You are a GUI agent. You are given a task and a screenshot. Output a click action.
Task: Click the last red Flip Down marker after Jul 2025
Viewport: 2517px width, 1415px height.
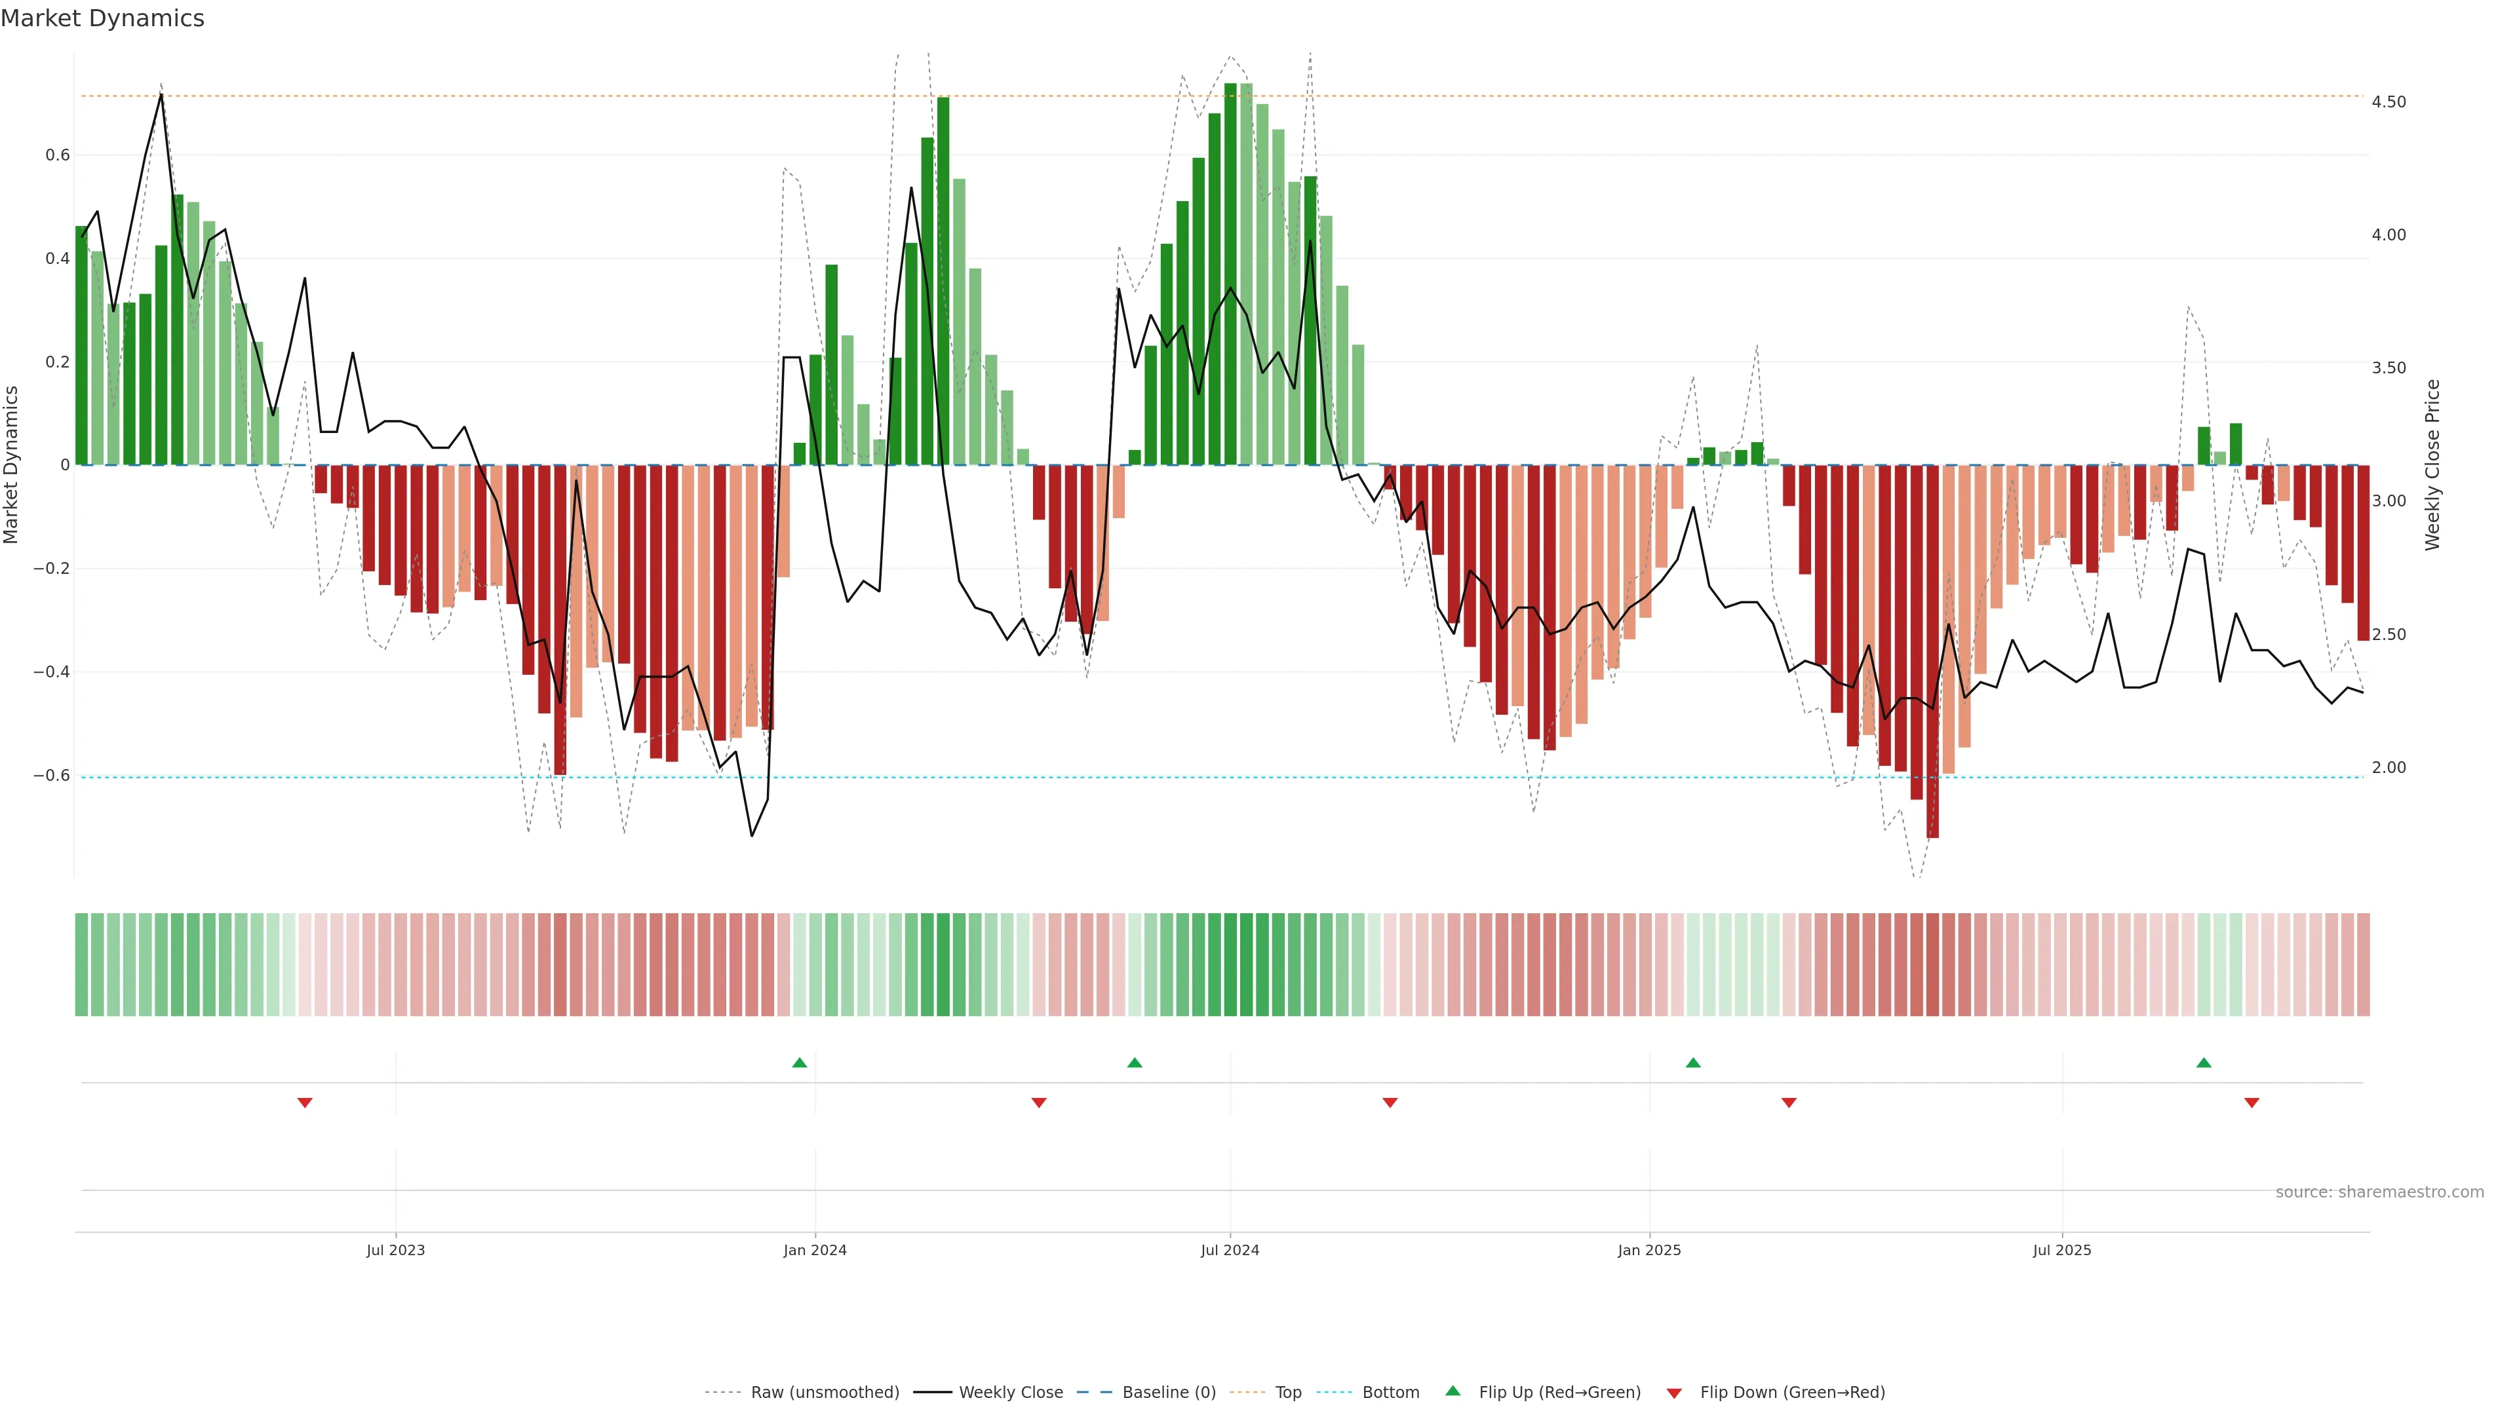coord(2252,1103)
